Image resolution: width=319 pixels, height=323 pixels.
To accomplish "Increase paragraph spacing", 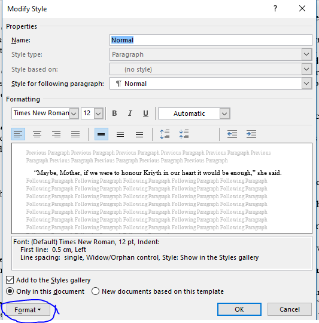I will 165,134.
